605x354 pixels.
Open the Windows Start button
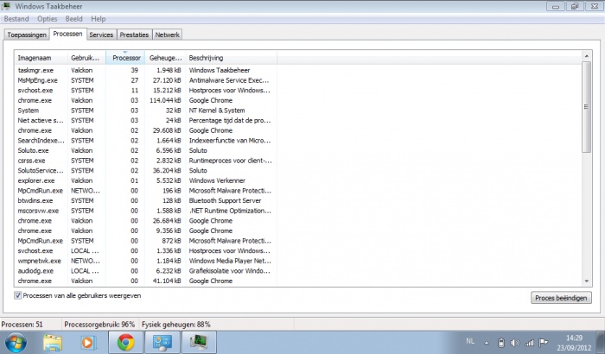coord(16,343)
